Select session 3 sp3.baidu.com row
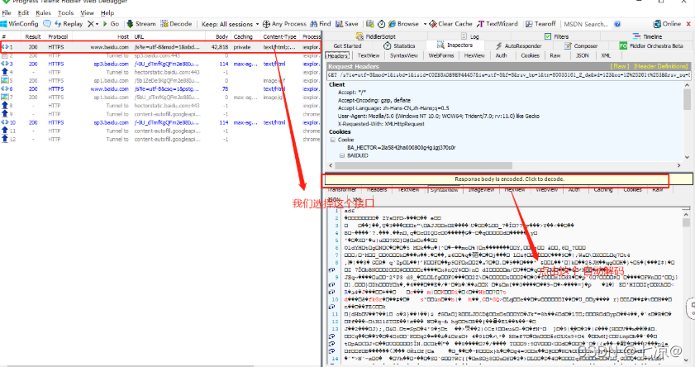This screenshot has height=367, width=695. (160, 64)
